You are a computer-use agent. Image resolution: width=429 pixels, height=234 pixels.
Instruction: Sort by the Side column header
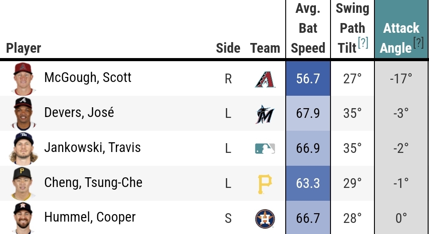[228, 48]
